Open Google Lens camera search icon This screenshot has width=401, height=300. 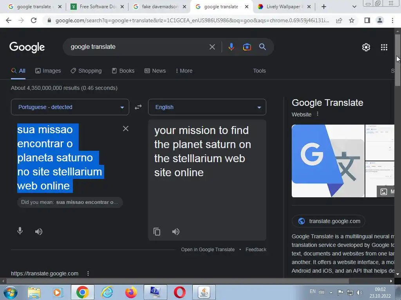[x=247, y=47]
